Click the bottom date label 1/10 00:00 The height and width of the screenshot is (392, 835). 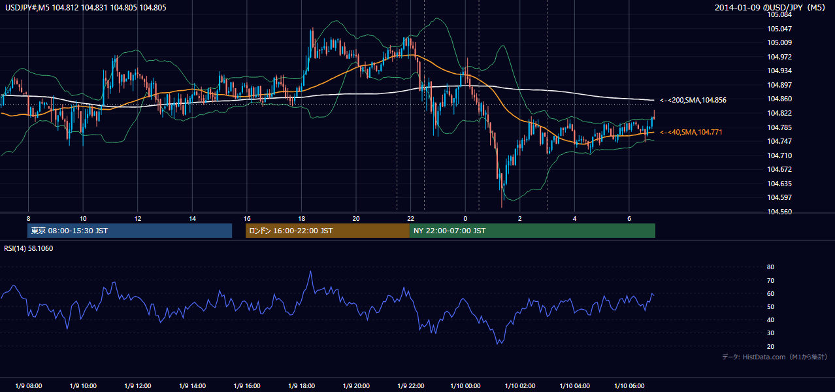(x=465, y=386)
